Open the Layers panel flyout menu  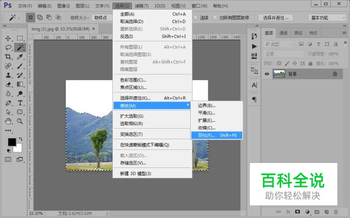[x=344, y=33]
